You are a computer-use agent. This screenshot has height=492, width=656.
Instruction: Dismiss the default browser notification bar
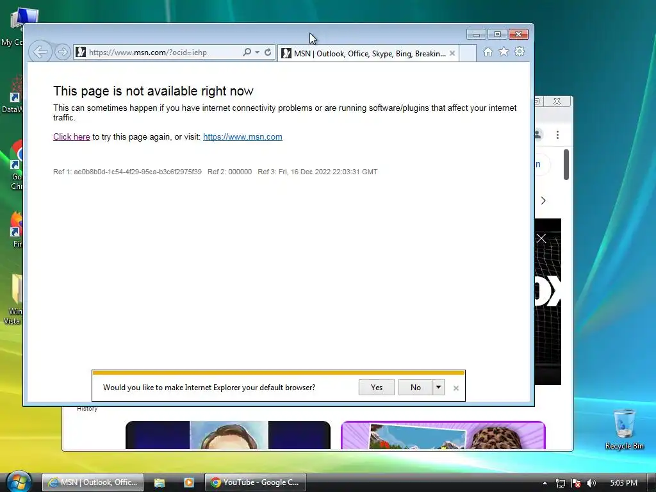click(x=456, y=388)
